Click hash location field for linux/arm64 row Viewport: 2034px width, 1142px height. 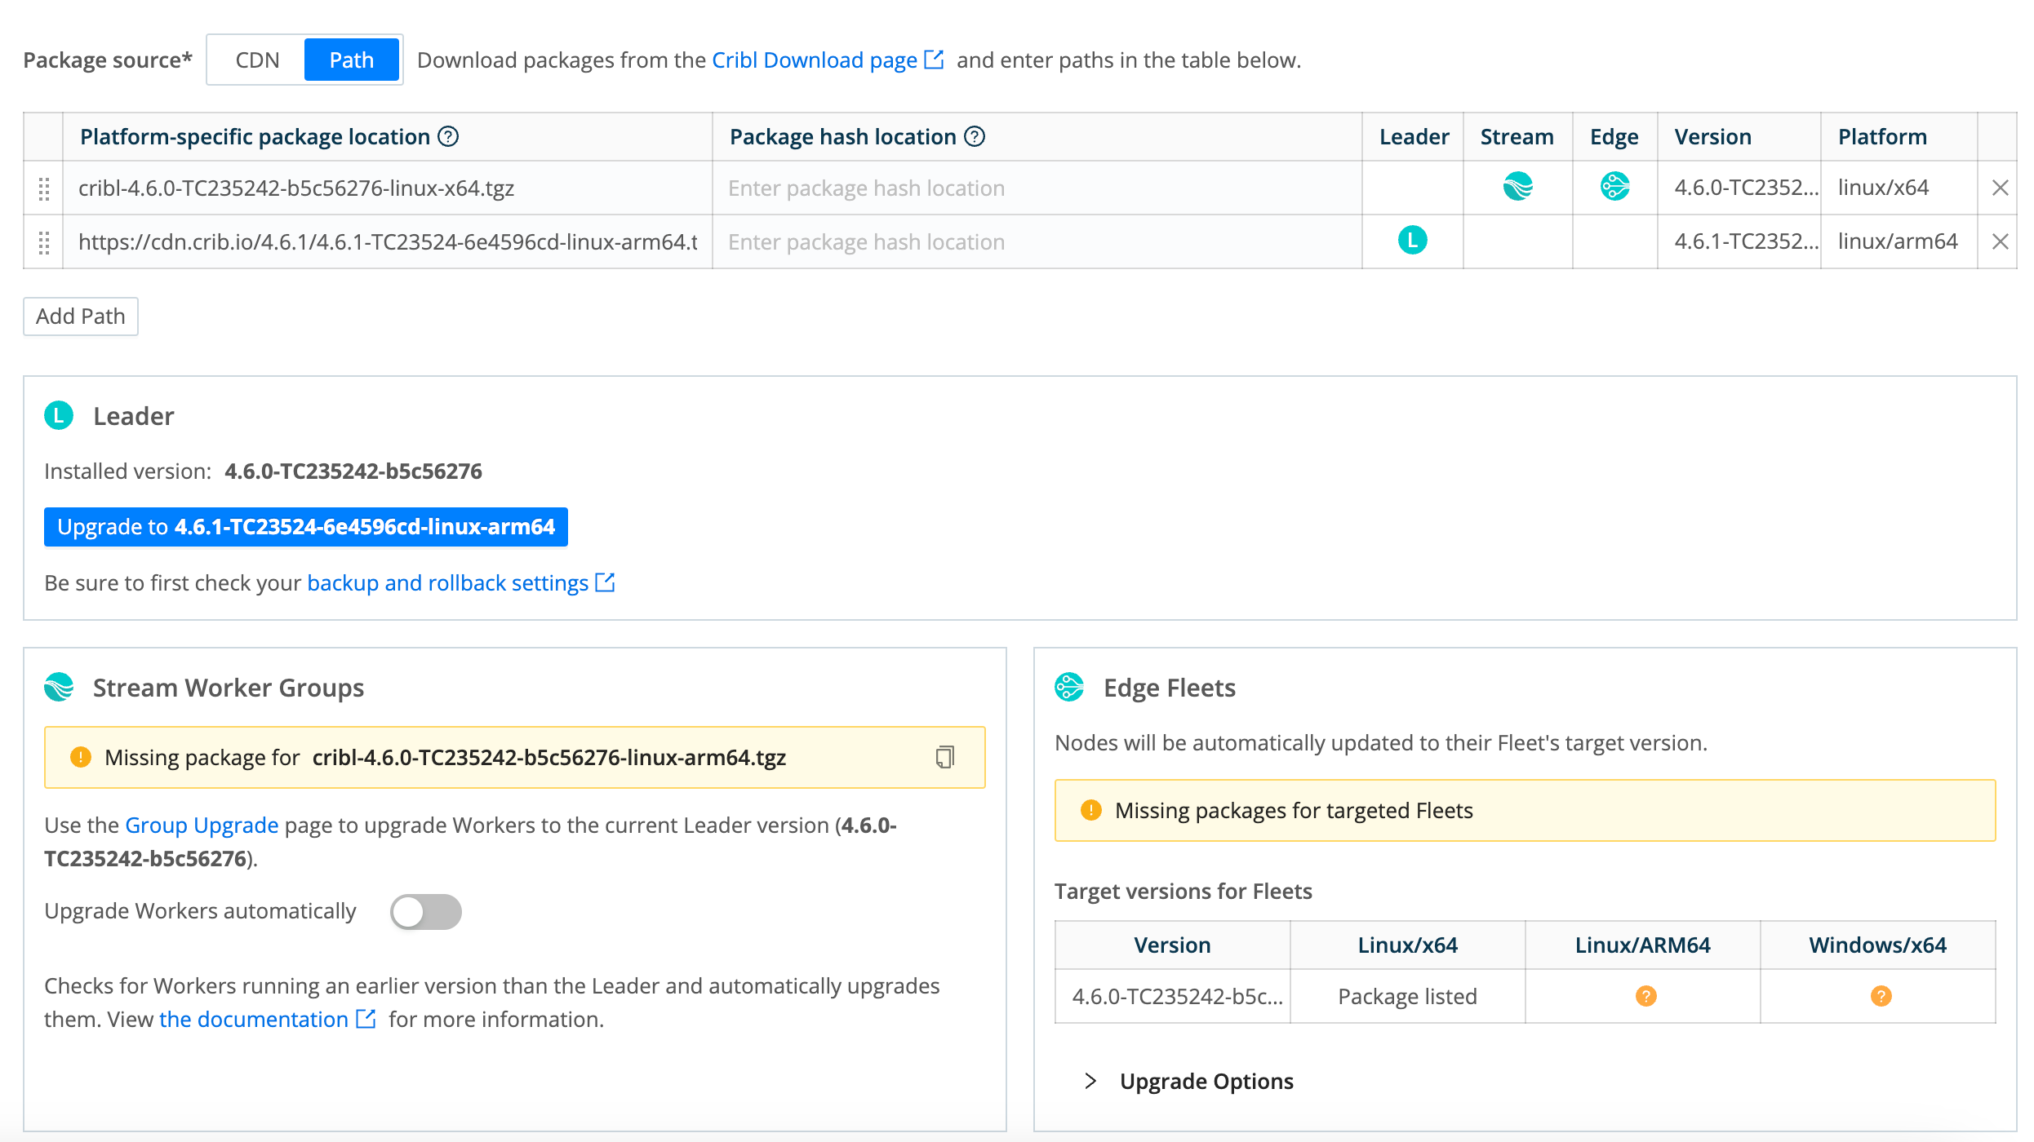click(1037, 242)
